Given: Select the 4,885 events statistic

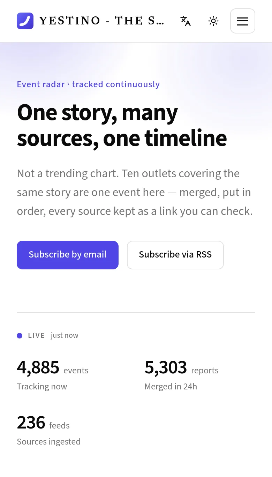Looking at the screenshot, I should (x=53, y=368).
